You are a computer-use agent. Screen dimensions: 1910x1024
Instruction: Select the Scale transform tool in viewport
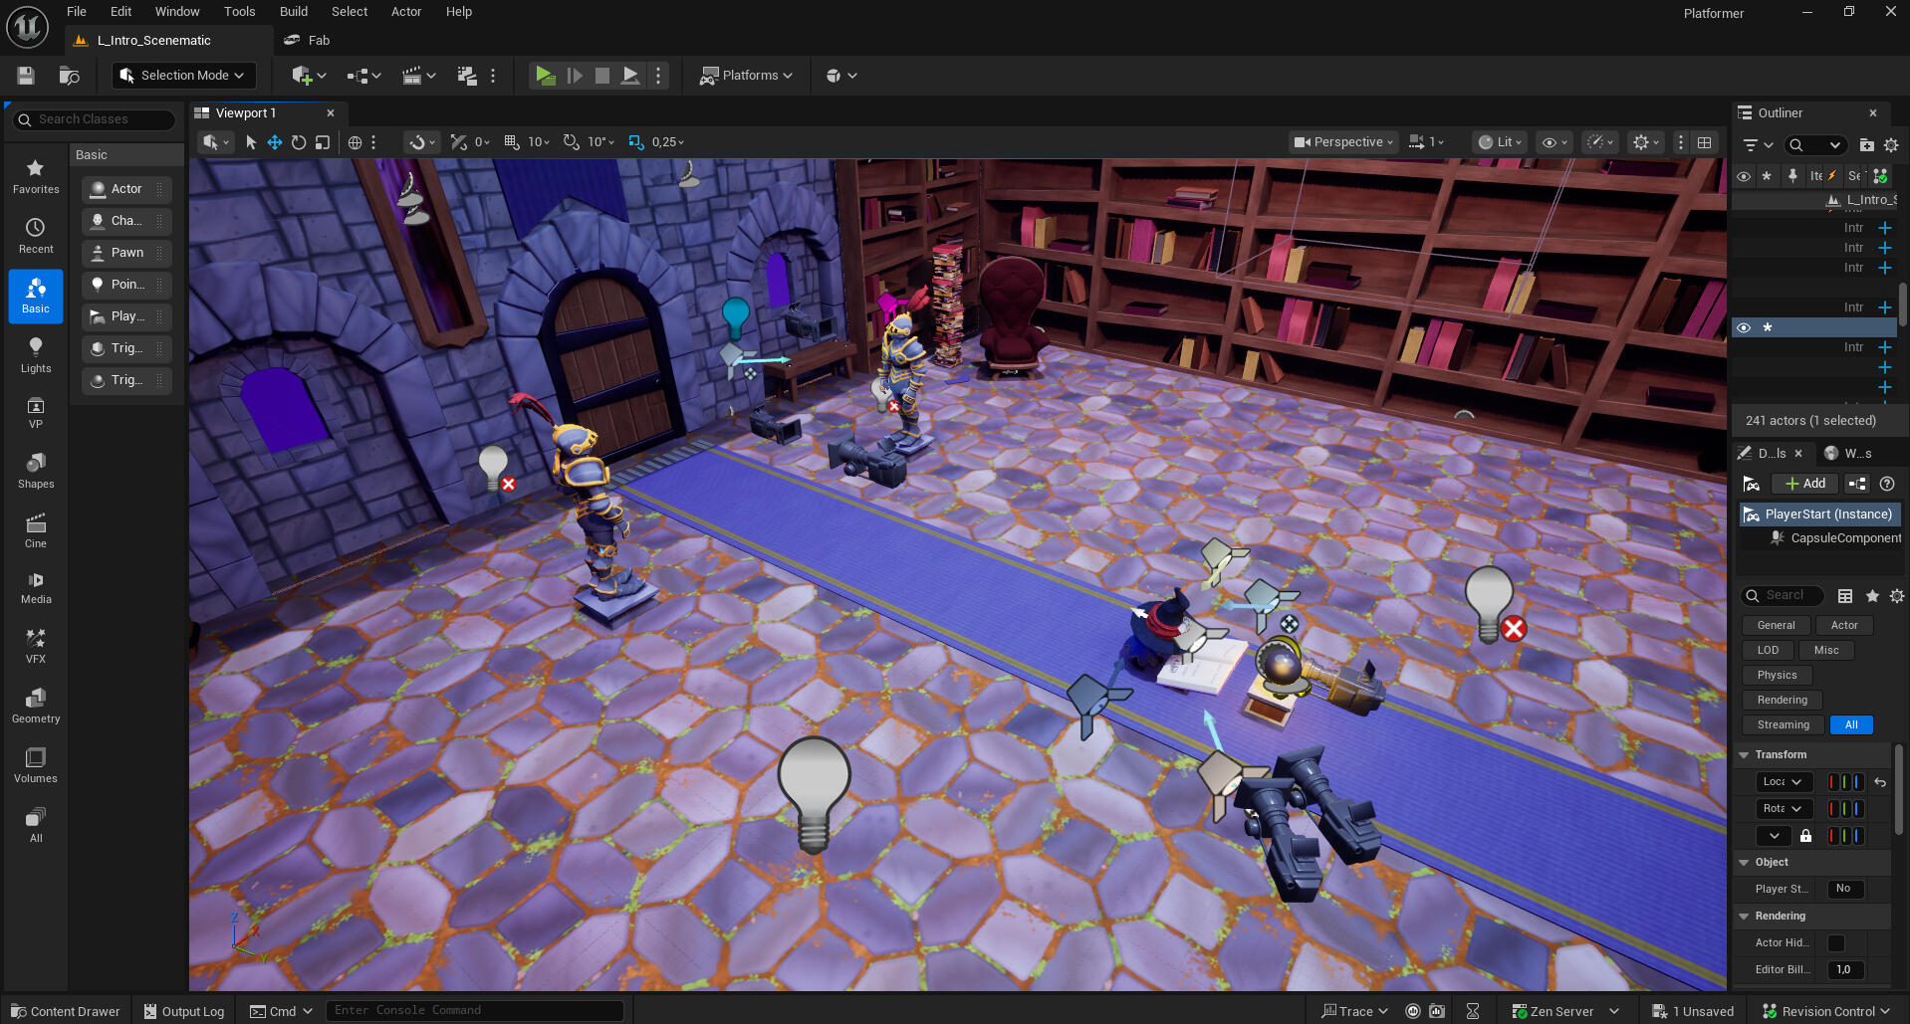click(323, 142)
